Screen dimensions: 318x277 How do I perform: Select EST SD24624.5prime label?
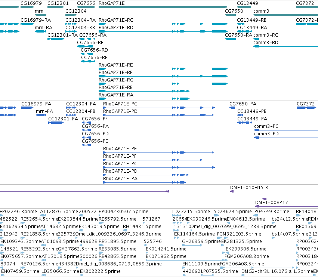pos(233,212)
